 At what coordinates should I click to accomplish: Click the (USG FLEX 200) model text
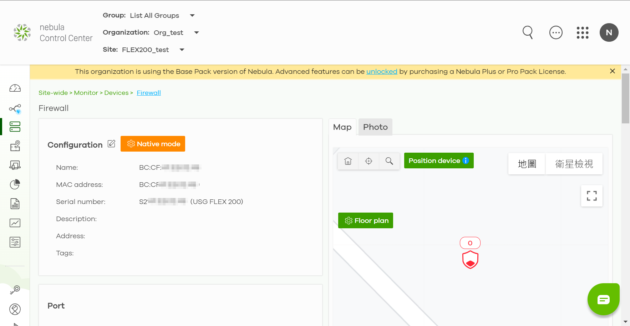tap(217, 202)
